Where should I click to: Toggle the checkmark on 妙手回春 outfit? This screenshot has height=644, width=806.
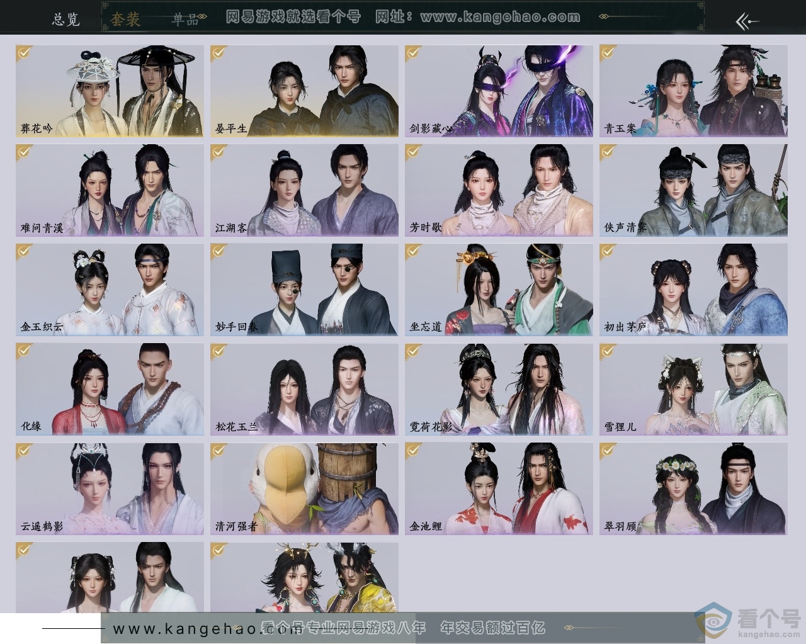click(219, 252)
